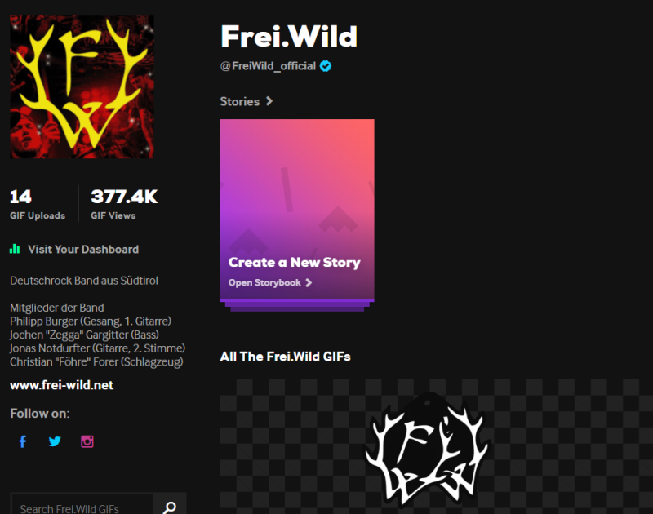Click the 14 GIF Uploads stat

pyautogui.click(x=38, y=204)
